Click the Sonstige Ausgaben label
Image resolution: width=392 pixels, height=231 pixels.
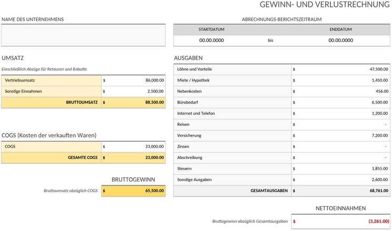[194, 179]
